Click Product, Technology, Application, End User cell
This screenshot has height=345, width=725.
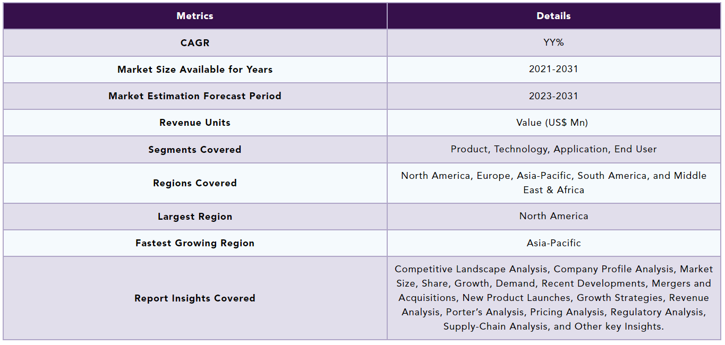(554, 149)
